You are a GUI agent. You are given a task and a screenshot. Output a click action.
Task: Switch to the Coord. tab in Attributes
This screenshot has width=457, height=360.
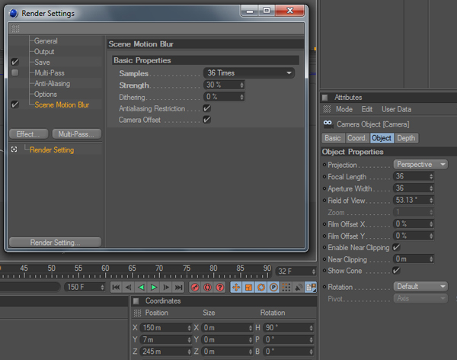click(x=356, y=138)
